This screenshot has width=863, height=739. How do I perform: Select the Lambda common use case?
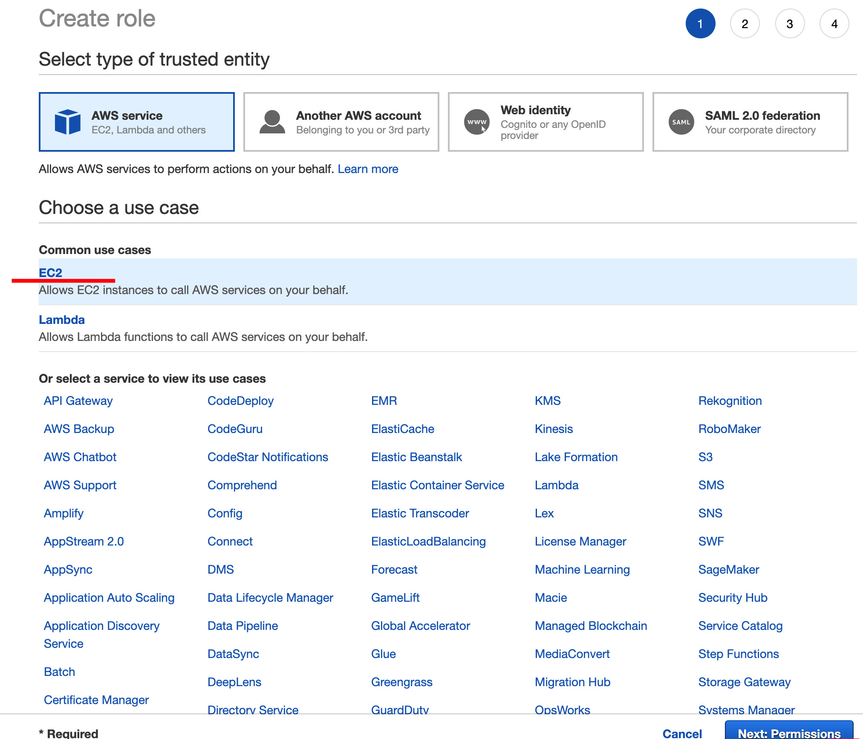(447, 328)
